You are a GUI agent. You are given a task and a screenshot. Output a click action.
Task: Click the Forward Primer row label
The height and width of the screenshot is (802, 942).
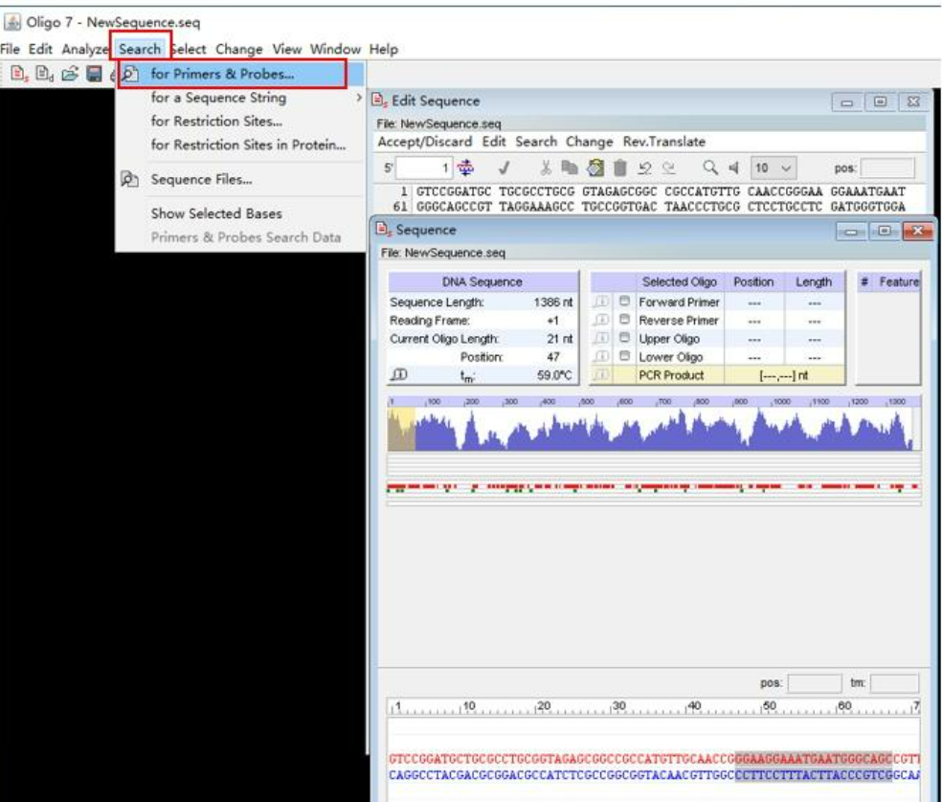[x=679, y=301]
